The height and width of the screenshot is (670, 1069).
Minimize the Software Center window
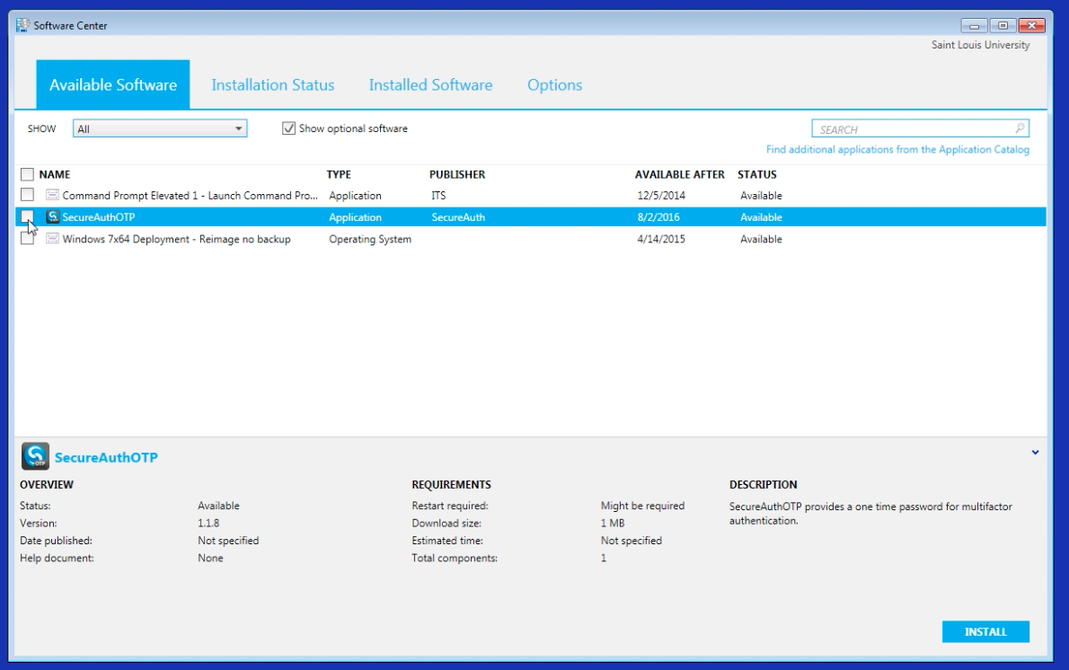[x=975, y=26]
